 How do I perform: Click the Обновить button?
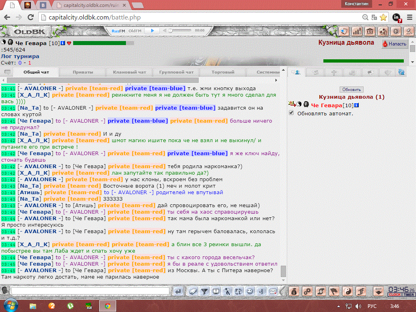[351, 89]
